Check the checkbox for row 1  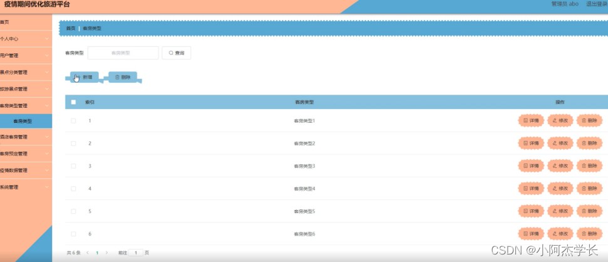(73, 121)
